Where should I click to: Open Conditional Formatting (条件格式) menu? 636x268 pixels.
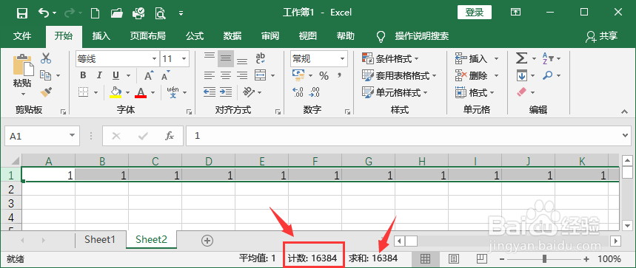click(x=390, y=59)
